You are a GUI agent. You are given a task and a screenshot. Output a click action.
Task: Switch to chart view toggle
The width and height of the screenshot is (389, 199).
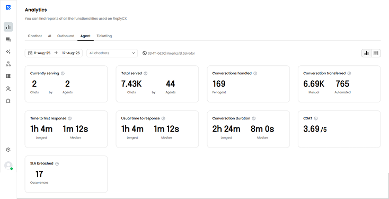click(x=366, y=53)
